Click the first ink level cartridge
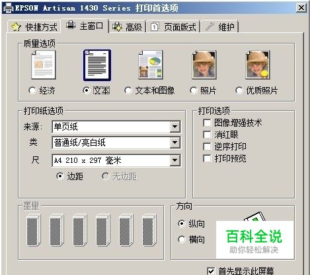This screenshot has width=310, height=275. [34, 230]
